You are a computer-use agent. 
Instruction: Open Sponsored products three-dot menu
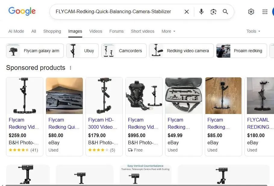[70, 68]
